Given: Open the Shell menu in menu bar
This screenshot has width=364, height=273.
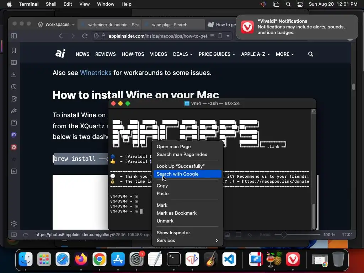Looking at the screenshot, I should point(51,4).
